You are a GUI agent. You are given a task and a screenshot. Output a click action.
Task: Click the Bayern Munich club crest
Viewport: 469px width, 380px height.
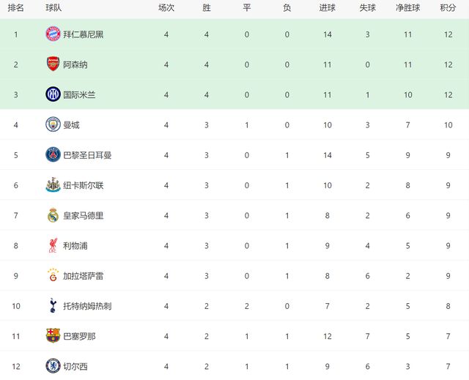[x=53, y=34]
